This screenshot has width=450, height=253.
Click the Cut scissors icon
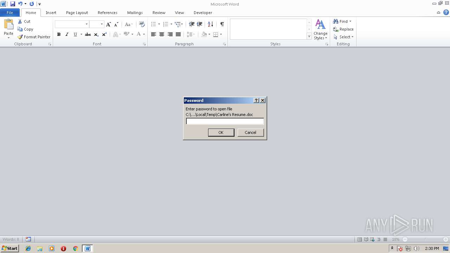20,21
